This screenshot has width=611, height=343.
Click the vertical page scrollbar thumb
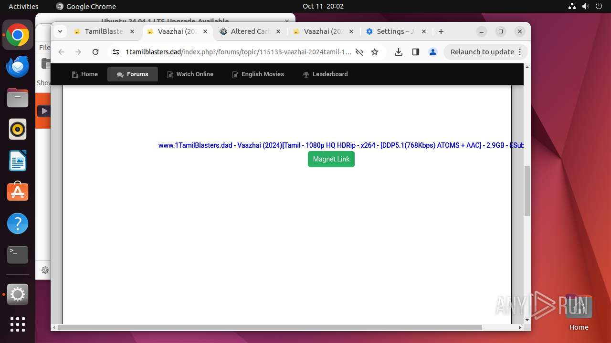pyautogui.click(x=527, y=191)
